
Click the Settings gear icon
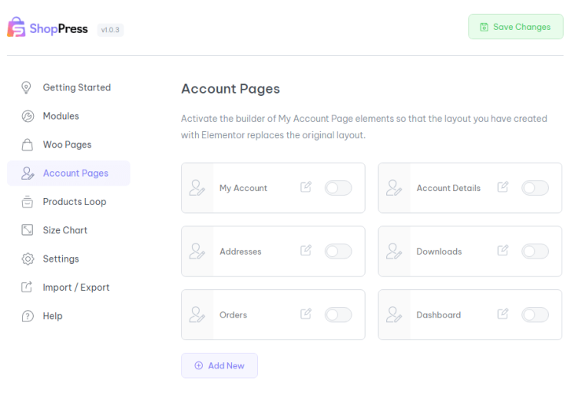coord(28,258)
